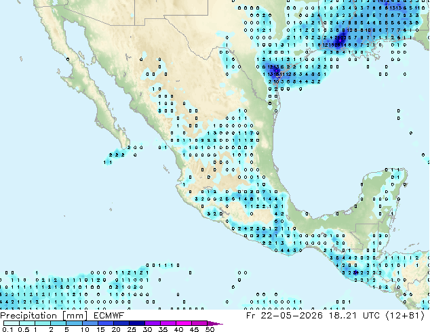Screen dimensions: 430x332
Task: Click the 1–2 mm legend color swatch
Action: (x=43, y=323)
